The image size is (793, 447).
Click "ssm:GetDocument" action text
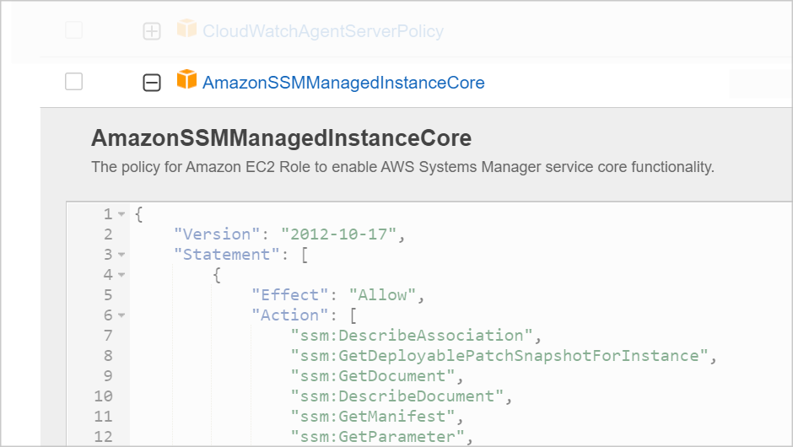373,375
